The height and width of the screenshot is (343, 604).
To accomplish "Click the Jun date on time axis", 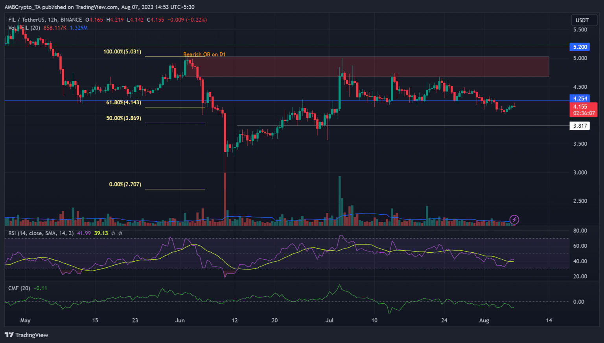I will click(180, 320).
